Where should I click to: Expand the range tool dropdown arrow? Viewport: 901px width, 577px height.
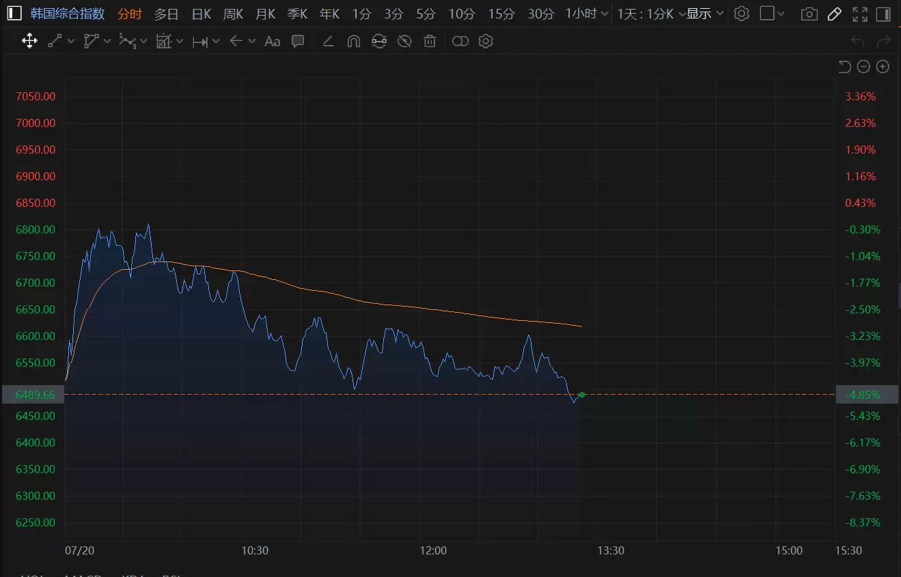point(216,41)
